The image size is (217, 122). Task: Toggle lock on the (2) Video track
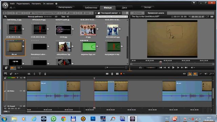pyautogui.click(x=5, y=91)
